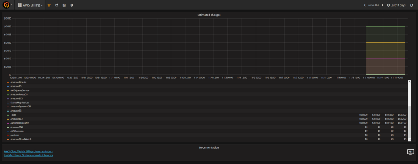418x164 pixels.
Task: Click the AmazonKinesis legend color swatch
Action: 8,82
